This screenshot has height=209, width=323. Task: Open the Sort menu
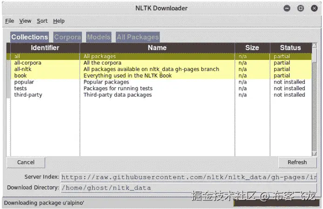click(x=42, y=21)
